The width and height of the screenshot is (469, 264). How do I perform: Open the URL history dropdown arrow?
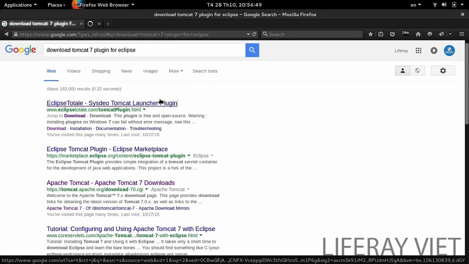point(248,34)
